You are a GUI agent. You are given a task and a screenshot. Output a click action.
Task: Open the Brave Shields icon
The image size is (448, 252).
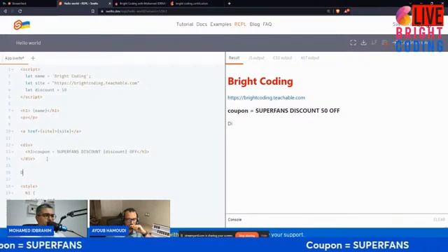tap(337, 11)
